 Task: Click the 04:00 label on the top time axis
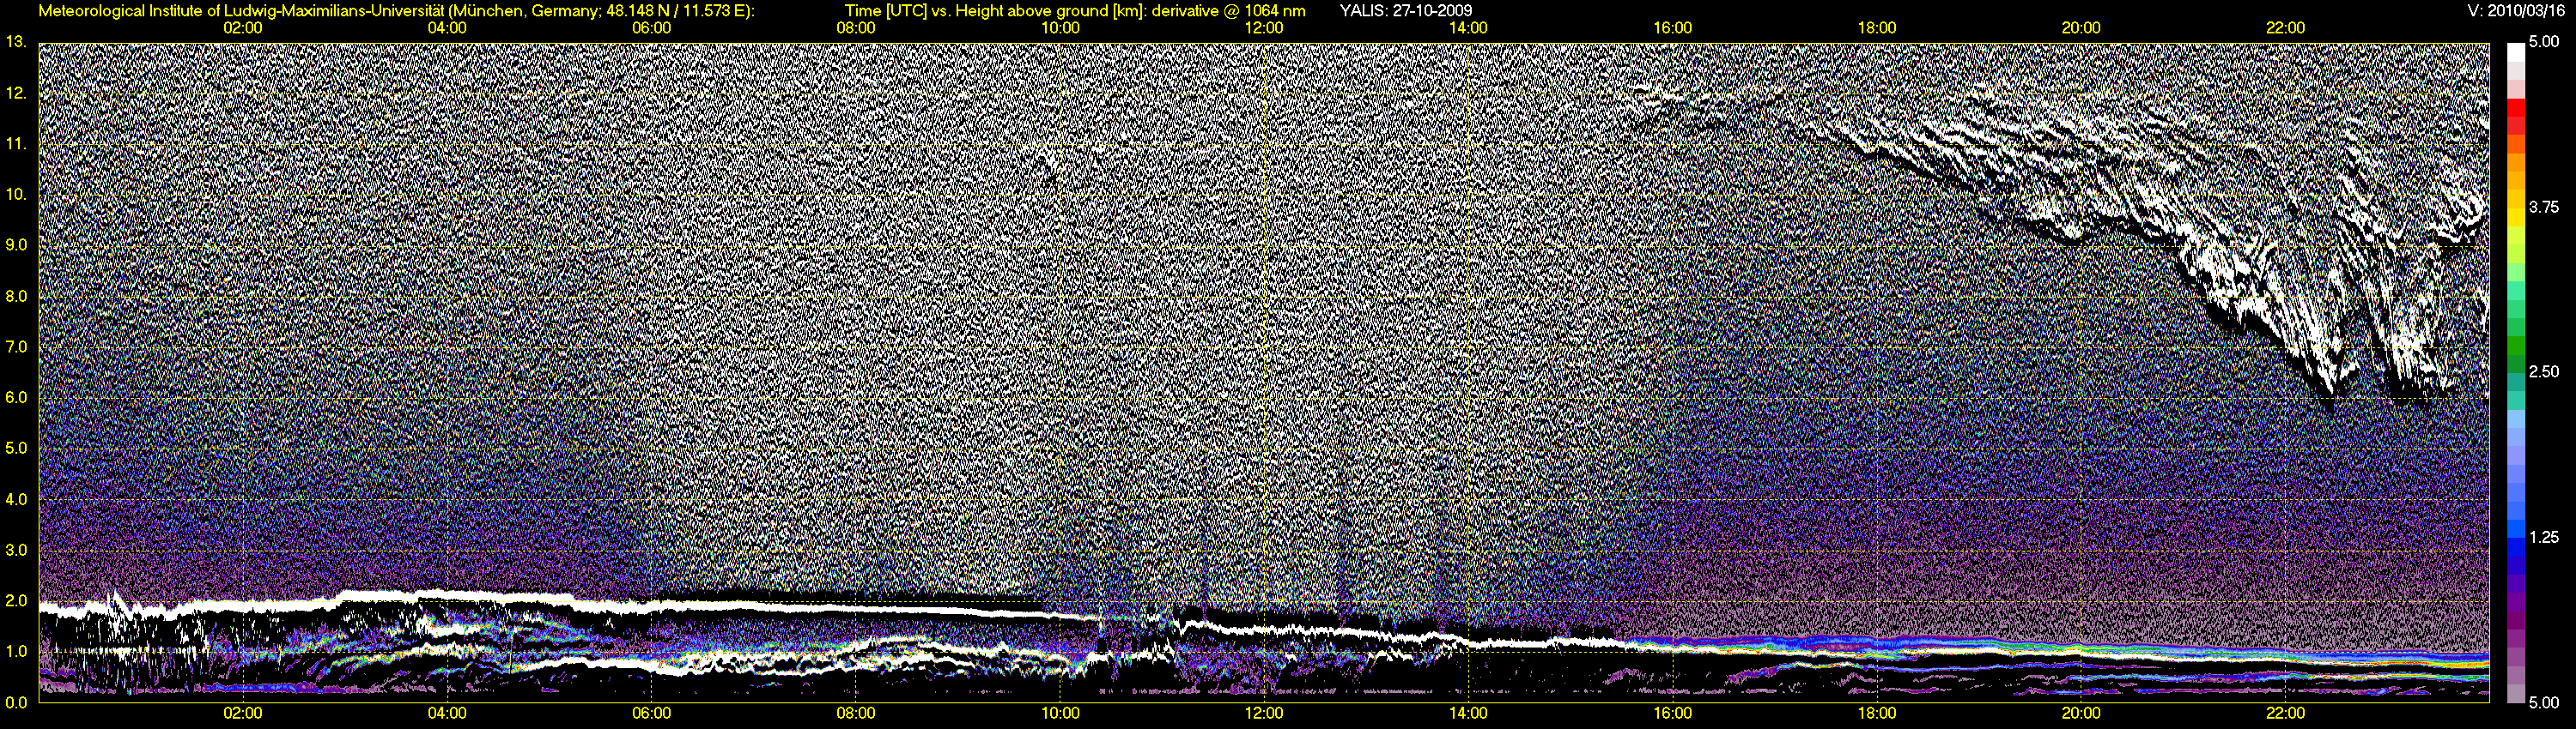(x=447, y=28)
